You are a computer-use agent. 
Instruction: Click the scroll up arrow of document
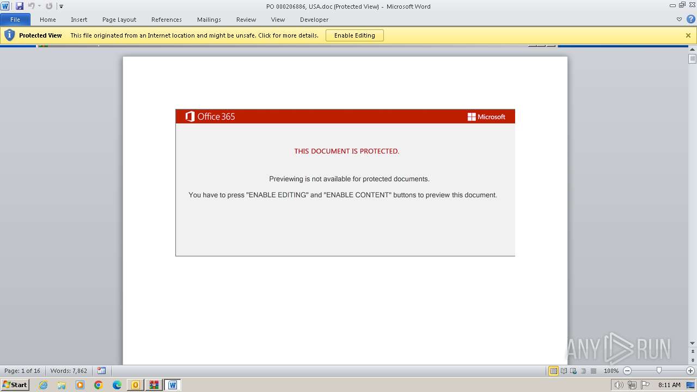pos(692,50)
